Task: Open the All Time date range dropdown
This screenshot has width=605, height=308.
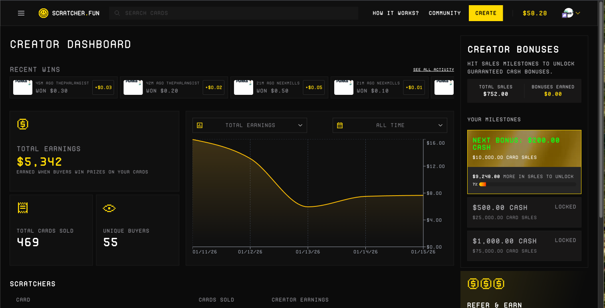Action: [390, 125]
